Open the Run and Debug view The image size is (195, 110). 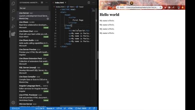coord(13,26)
